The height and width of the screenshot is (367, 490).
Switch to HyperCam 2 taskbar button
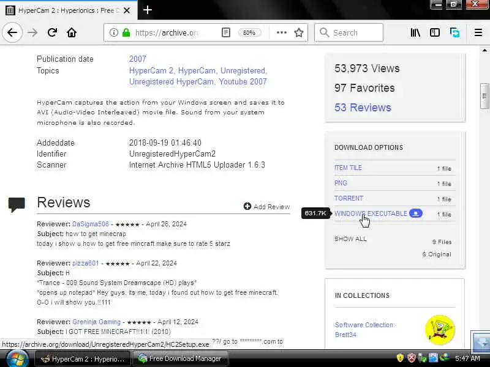83,359
